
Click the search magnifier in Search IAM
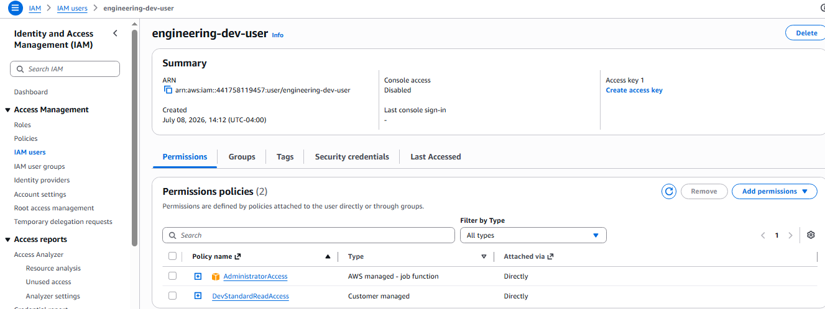[21, 69]
